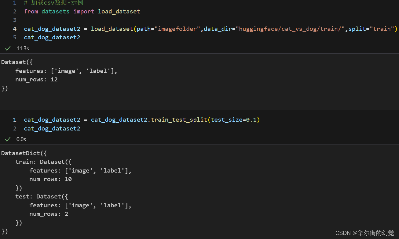The width and height of the screenshot is (399, 239).
Task: Click the 0.0s execution time indicator
Action: coord(21,139)
